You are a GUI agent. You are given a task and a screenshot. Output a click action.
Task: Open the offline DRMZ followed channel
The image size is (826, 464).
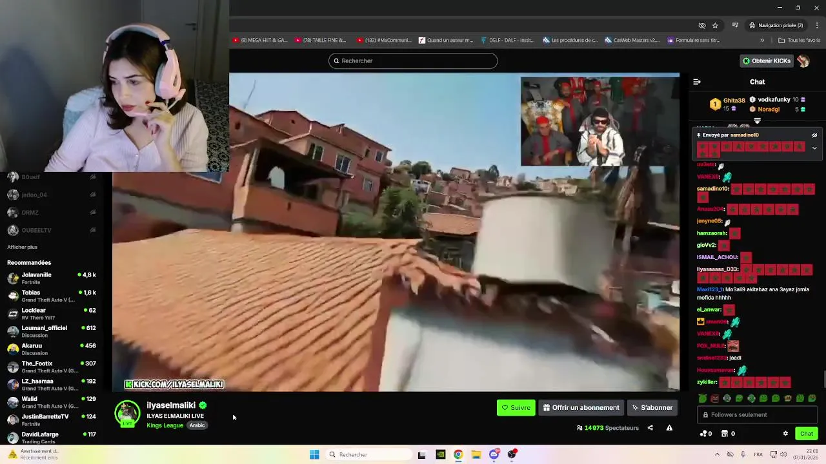pos(52,213)
